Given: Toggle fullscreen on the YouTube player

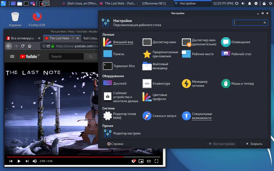Looking at the screenshot, I should click(x=157, y=161).
